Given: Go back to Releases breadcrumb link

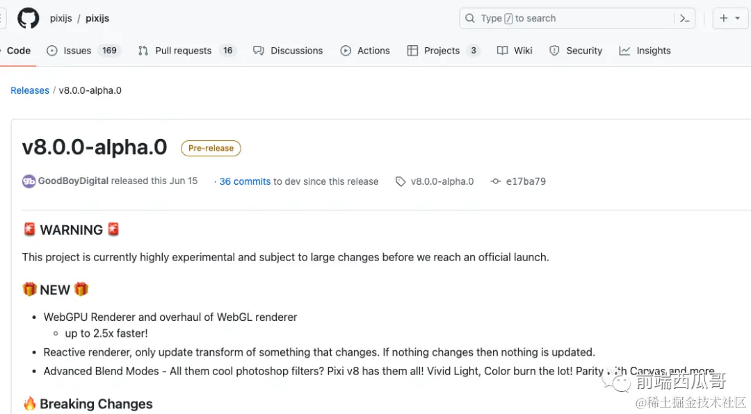Looking at the screenshot, I should 30,90.
